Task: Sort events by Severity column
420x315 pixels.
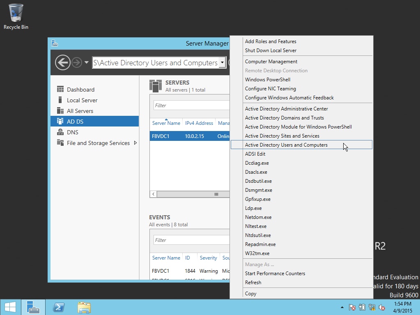Action: [x=208, y=258]
